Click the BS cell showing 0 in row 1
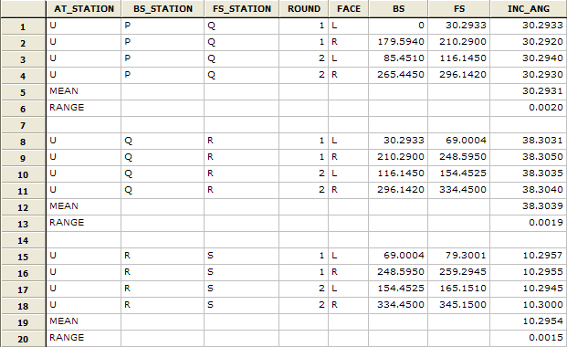The height and width of the screenshot is (347, 567). click(x=398, y=26)
